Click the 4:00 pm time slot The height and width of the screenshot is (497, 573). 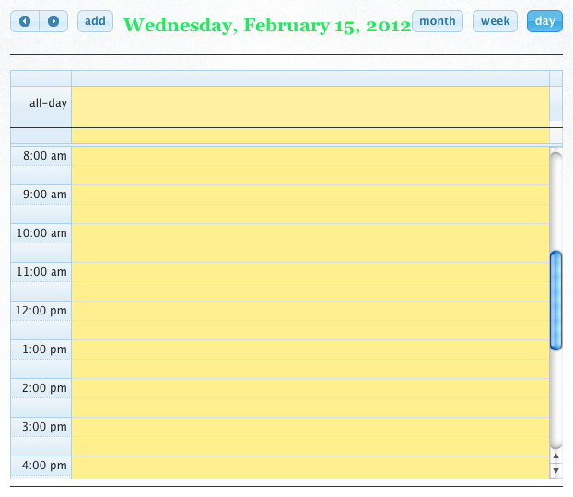point(310,466)
